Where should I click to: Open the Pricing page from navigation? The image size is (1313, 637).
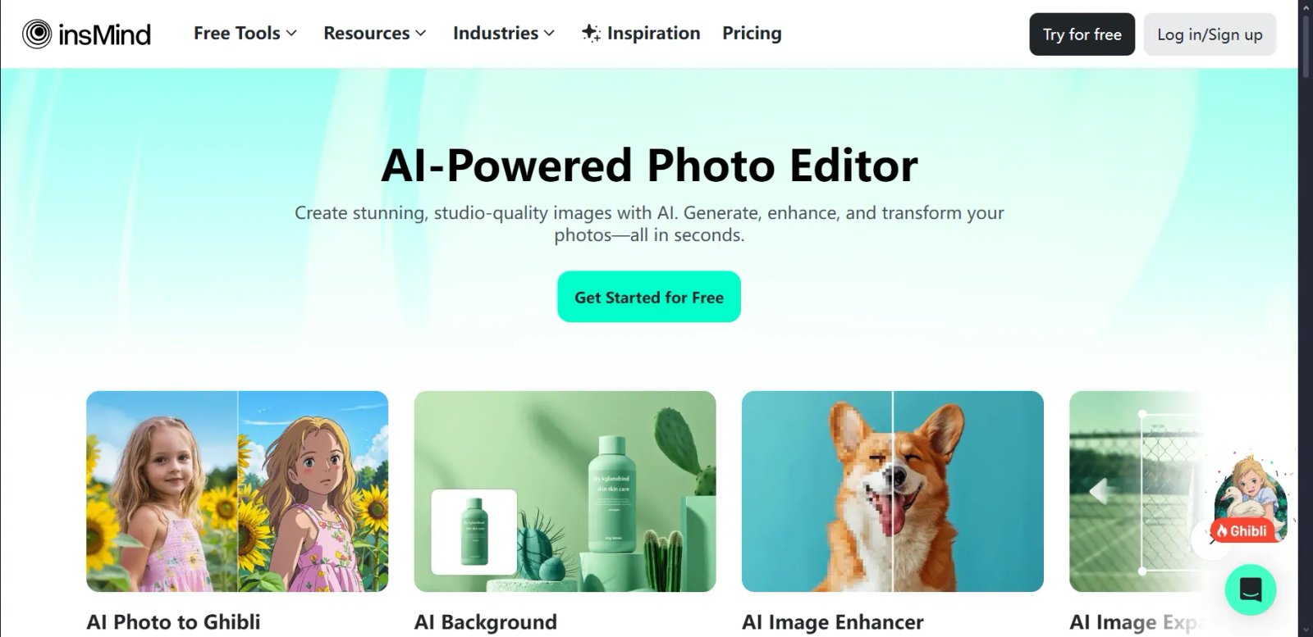pyautogui.click(x=752, y=34)
